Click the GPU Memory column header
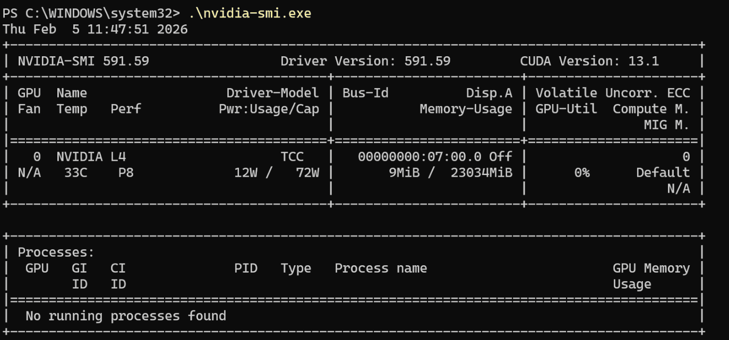Screen dimensions: 729x340 [651, 268]
